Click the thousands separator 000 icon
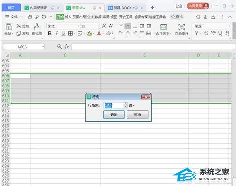 (x=213, y=33)
